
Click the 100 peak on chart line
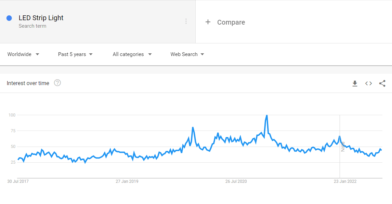click(x=267, y=115)
